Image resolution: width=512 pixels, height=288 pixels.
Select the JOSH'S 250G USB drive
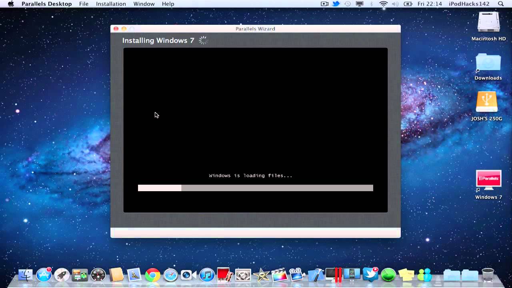click(x=487, y=106)
